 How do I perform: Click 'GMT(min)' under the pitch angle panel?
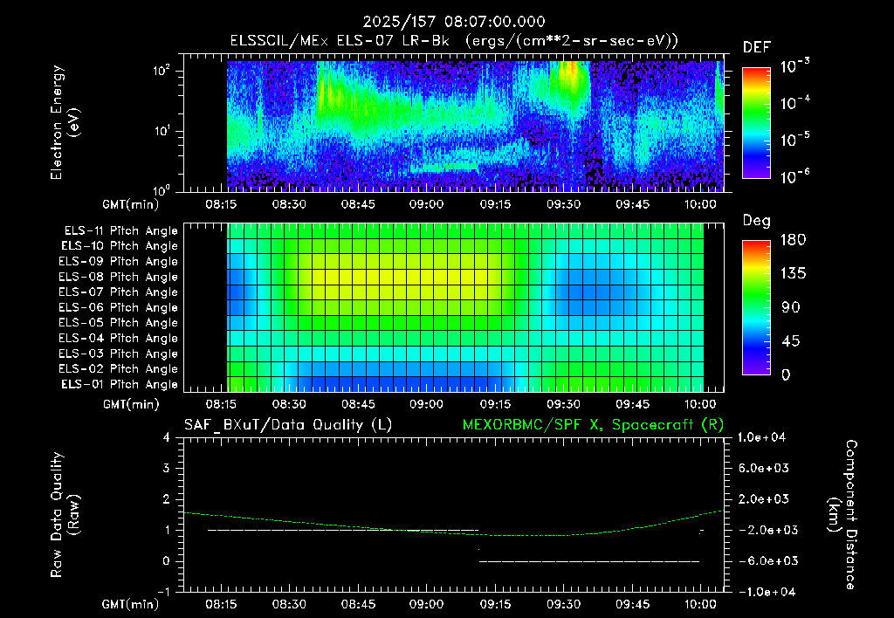click(x=131, y=405)
